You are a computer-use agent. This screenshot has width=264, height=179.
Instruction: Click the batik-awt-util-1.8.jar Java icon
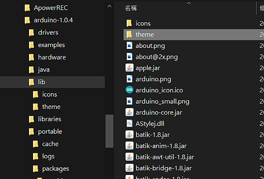coord(129,157)
